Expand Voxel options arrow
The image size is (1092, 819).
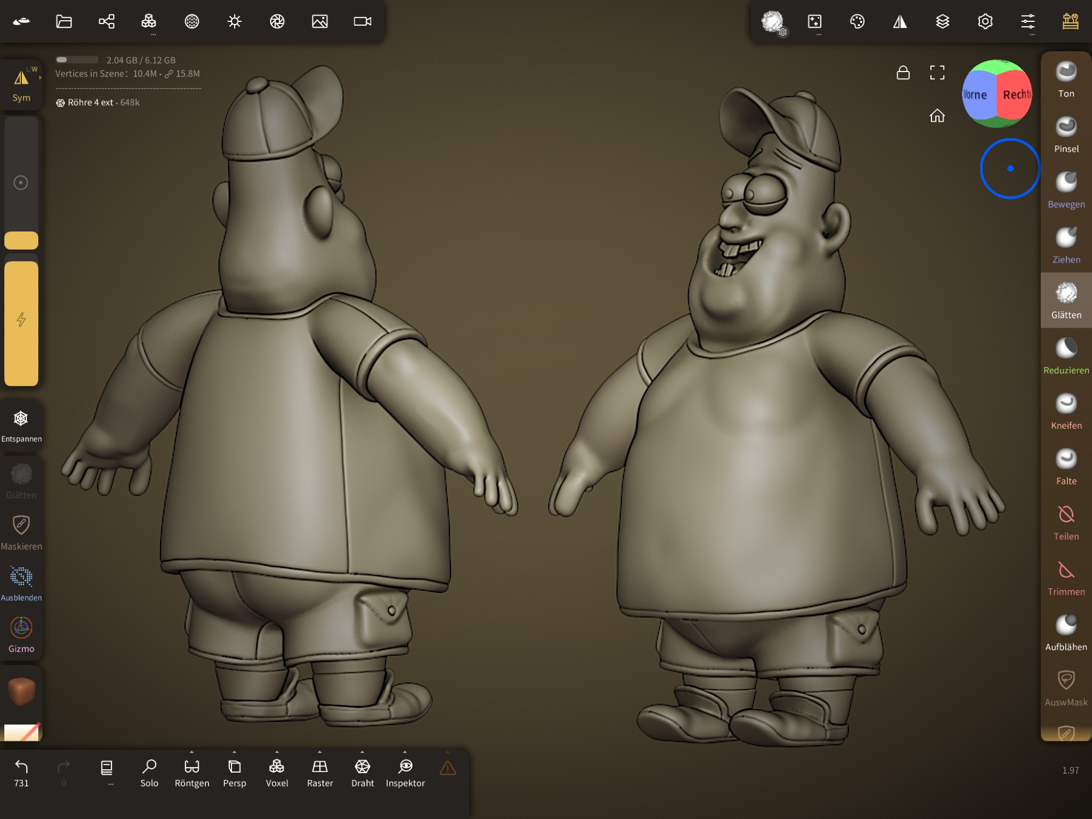277,752
